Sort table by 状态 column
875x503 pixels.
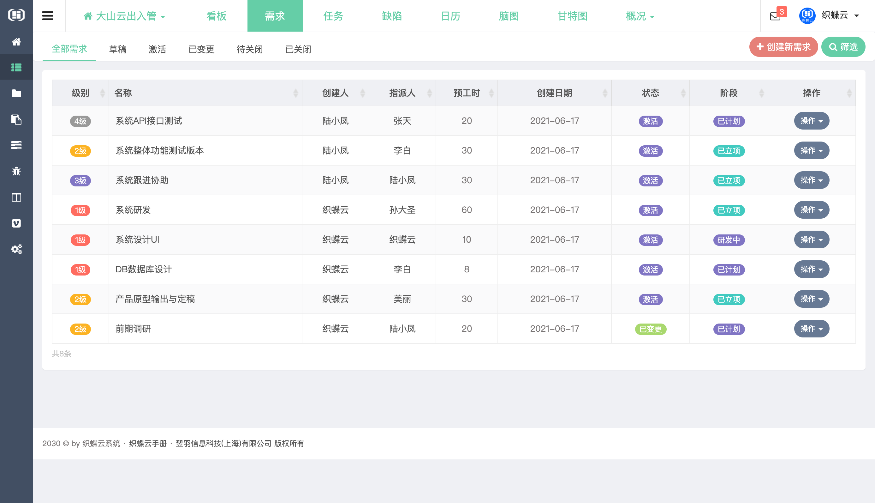pos(650,93)
